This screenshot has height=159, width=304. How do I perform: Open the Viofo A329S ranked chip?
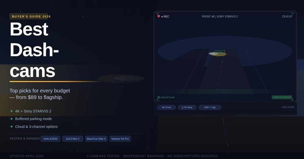coord(50,139)
